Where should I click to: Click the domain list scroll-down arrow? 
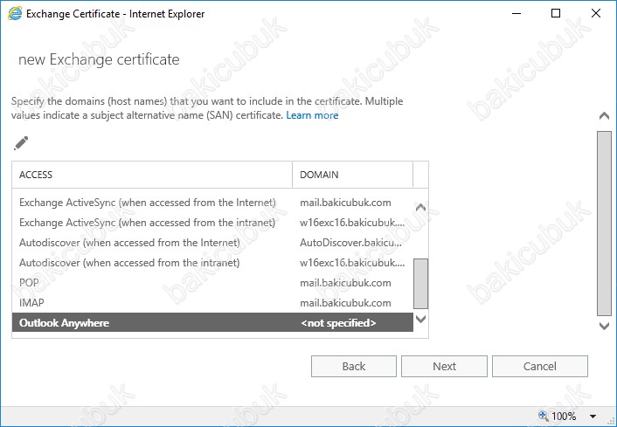click(420, 319)
